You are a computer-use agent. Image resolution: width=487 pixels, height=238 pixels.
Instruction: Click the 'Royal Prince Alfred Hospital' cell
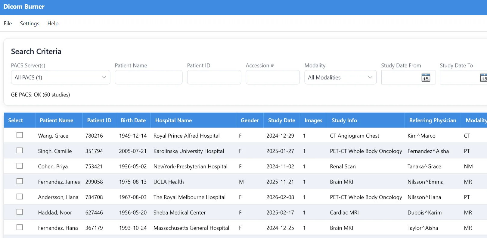pyautogui.click(x=187, y=136)
